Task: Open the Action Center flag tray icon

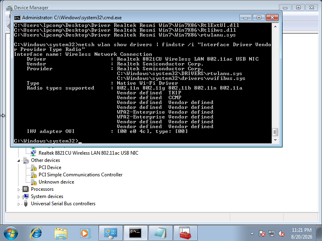Action: [x=262, y=233]
